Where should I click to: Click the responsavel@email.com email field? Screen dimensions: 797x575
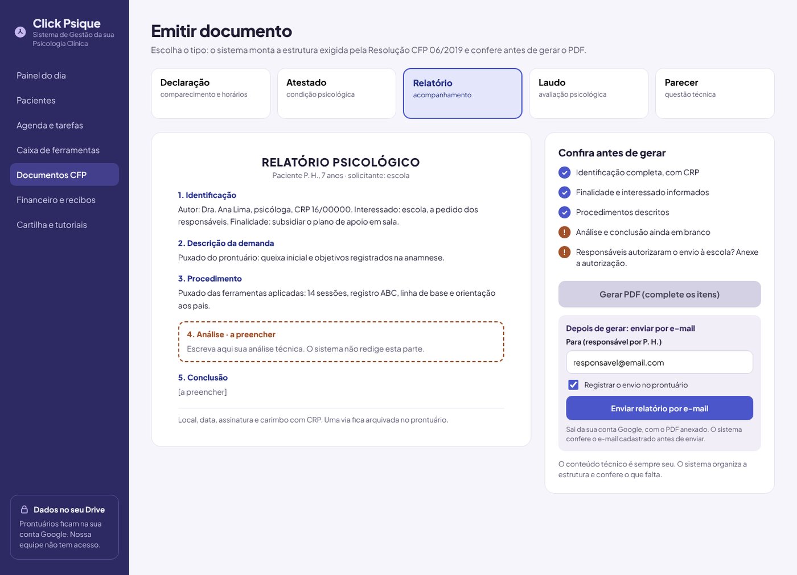(659, 362)
